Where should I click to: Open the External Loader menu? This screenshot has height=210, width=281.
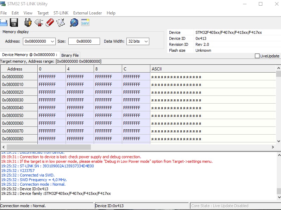click(x=87, y=13)
